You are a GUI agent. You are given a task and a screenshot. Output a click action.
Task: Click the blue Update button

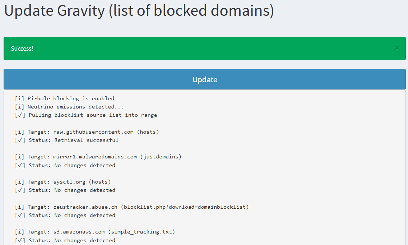[204, 79]
